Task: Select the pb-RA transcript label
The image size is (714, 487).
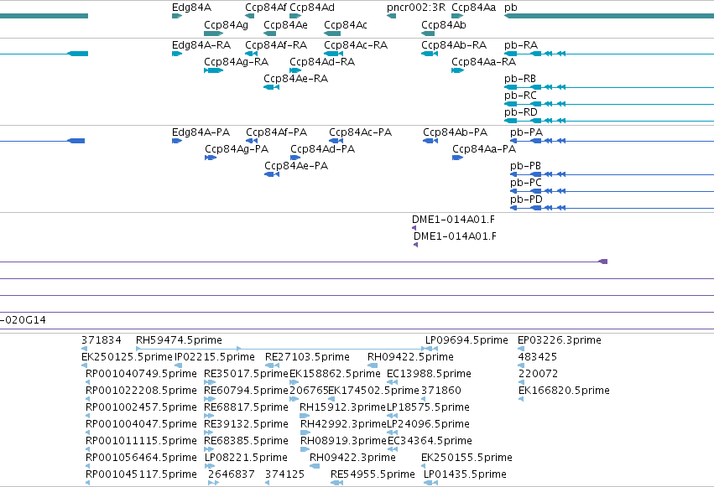Action: [521, 45]
